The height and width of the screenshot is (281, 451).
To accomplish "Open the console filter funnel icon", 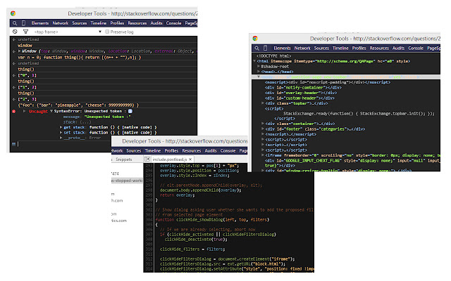I will pyautogui.click(x=25, y=32).
